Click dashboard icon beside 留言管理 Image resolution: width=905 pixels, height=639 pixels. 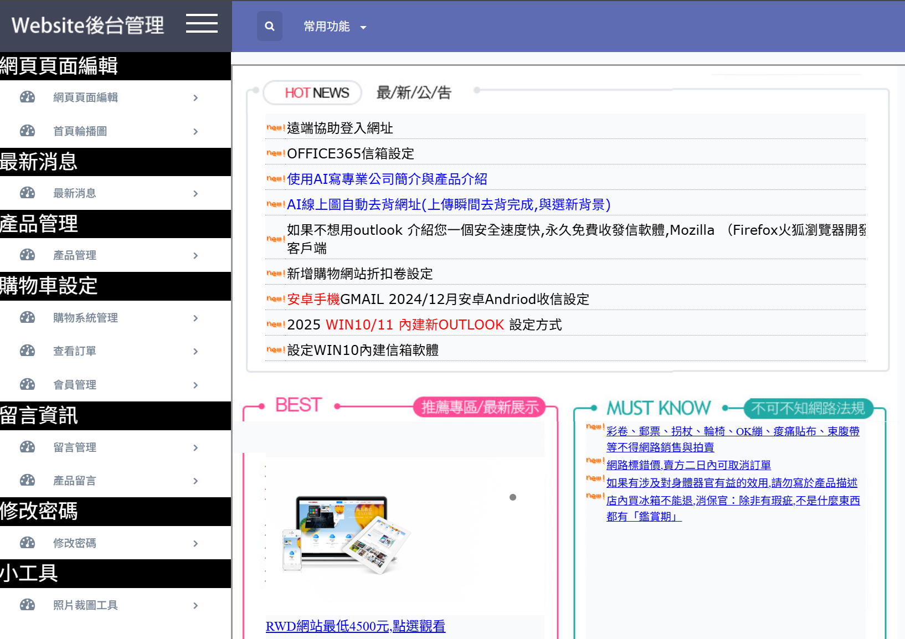tap(27, 447)
